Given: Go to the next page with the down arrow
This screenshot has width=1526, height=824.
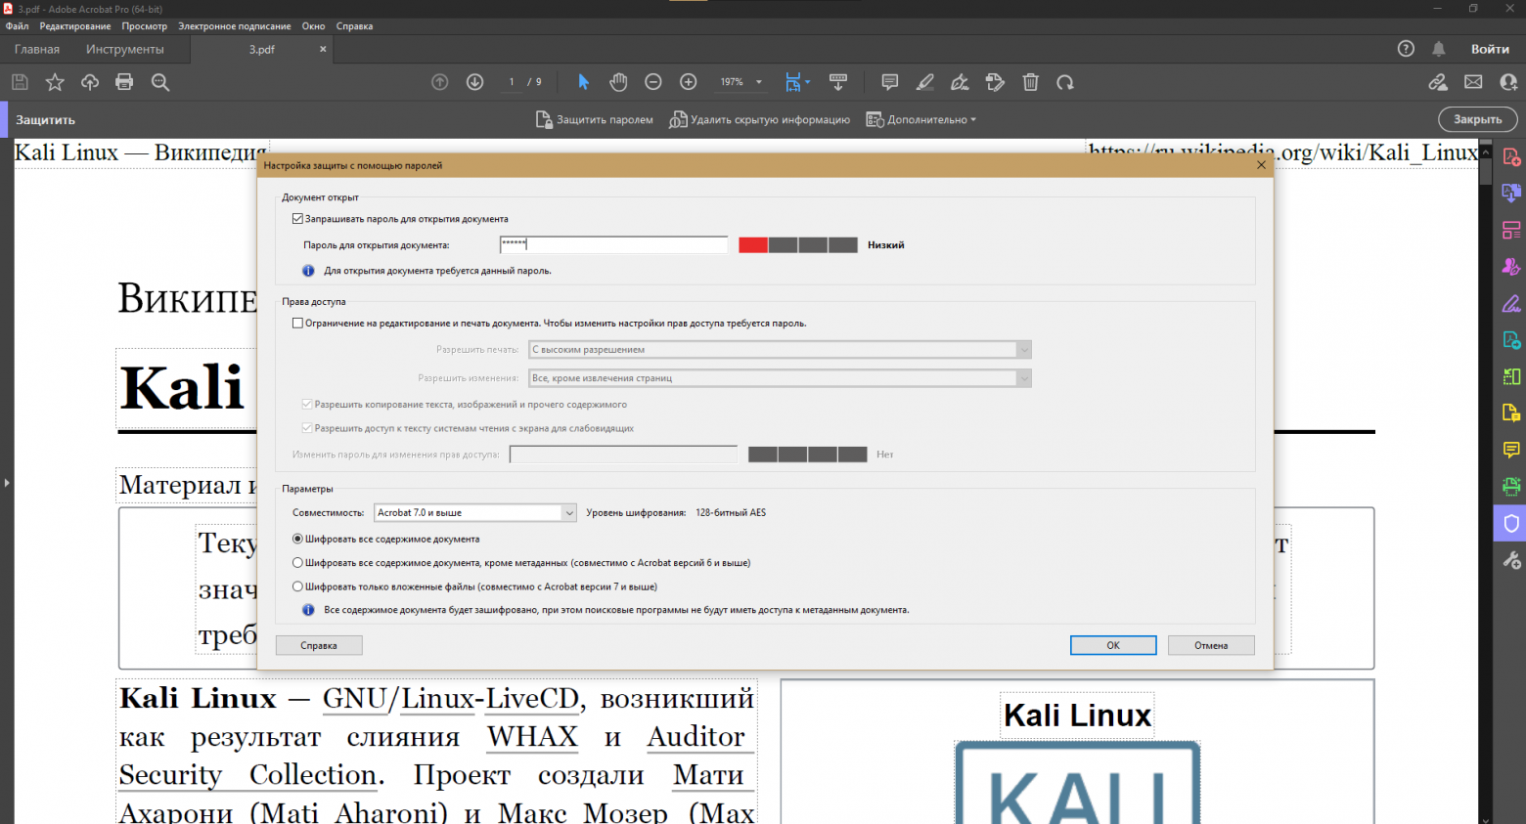Looking at the screenshot, I should 475,82.
